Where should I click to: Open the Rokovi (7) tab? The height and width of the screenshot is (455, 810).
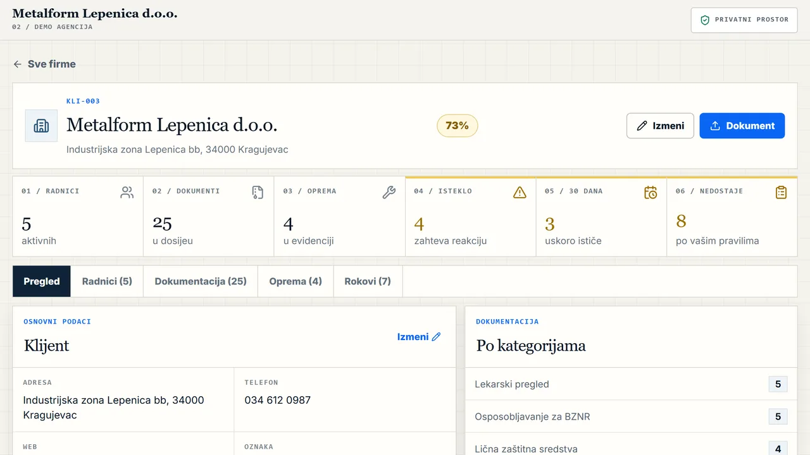(368, 281)
